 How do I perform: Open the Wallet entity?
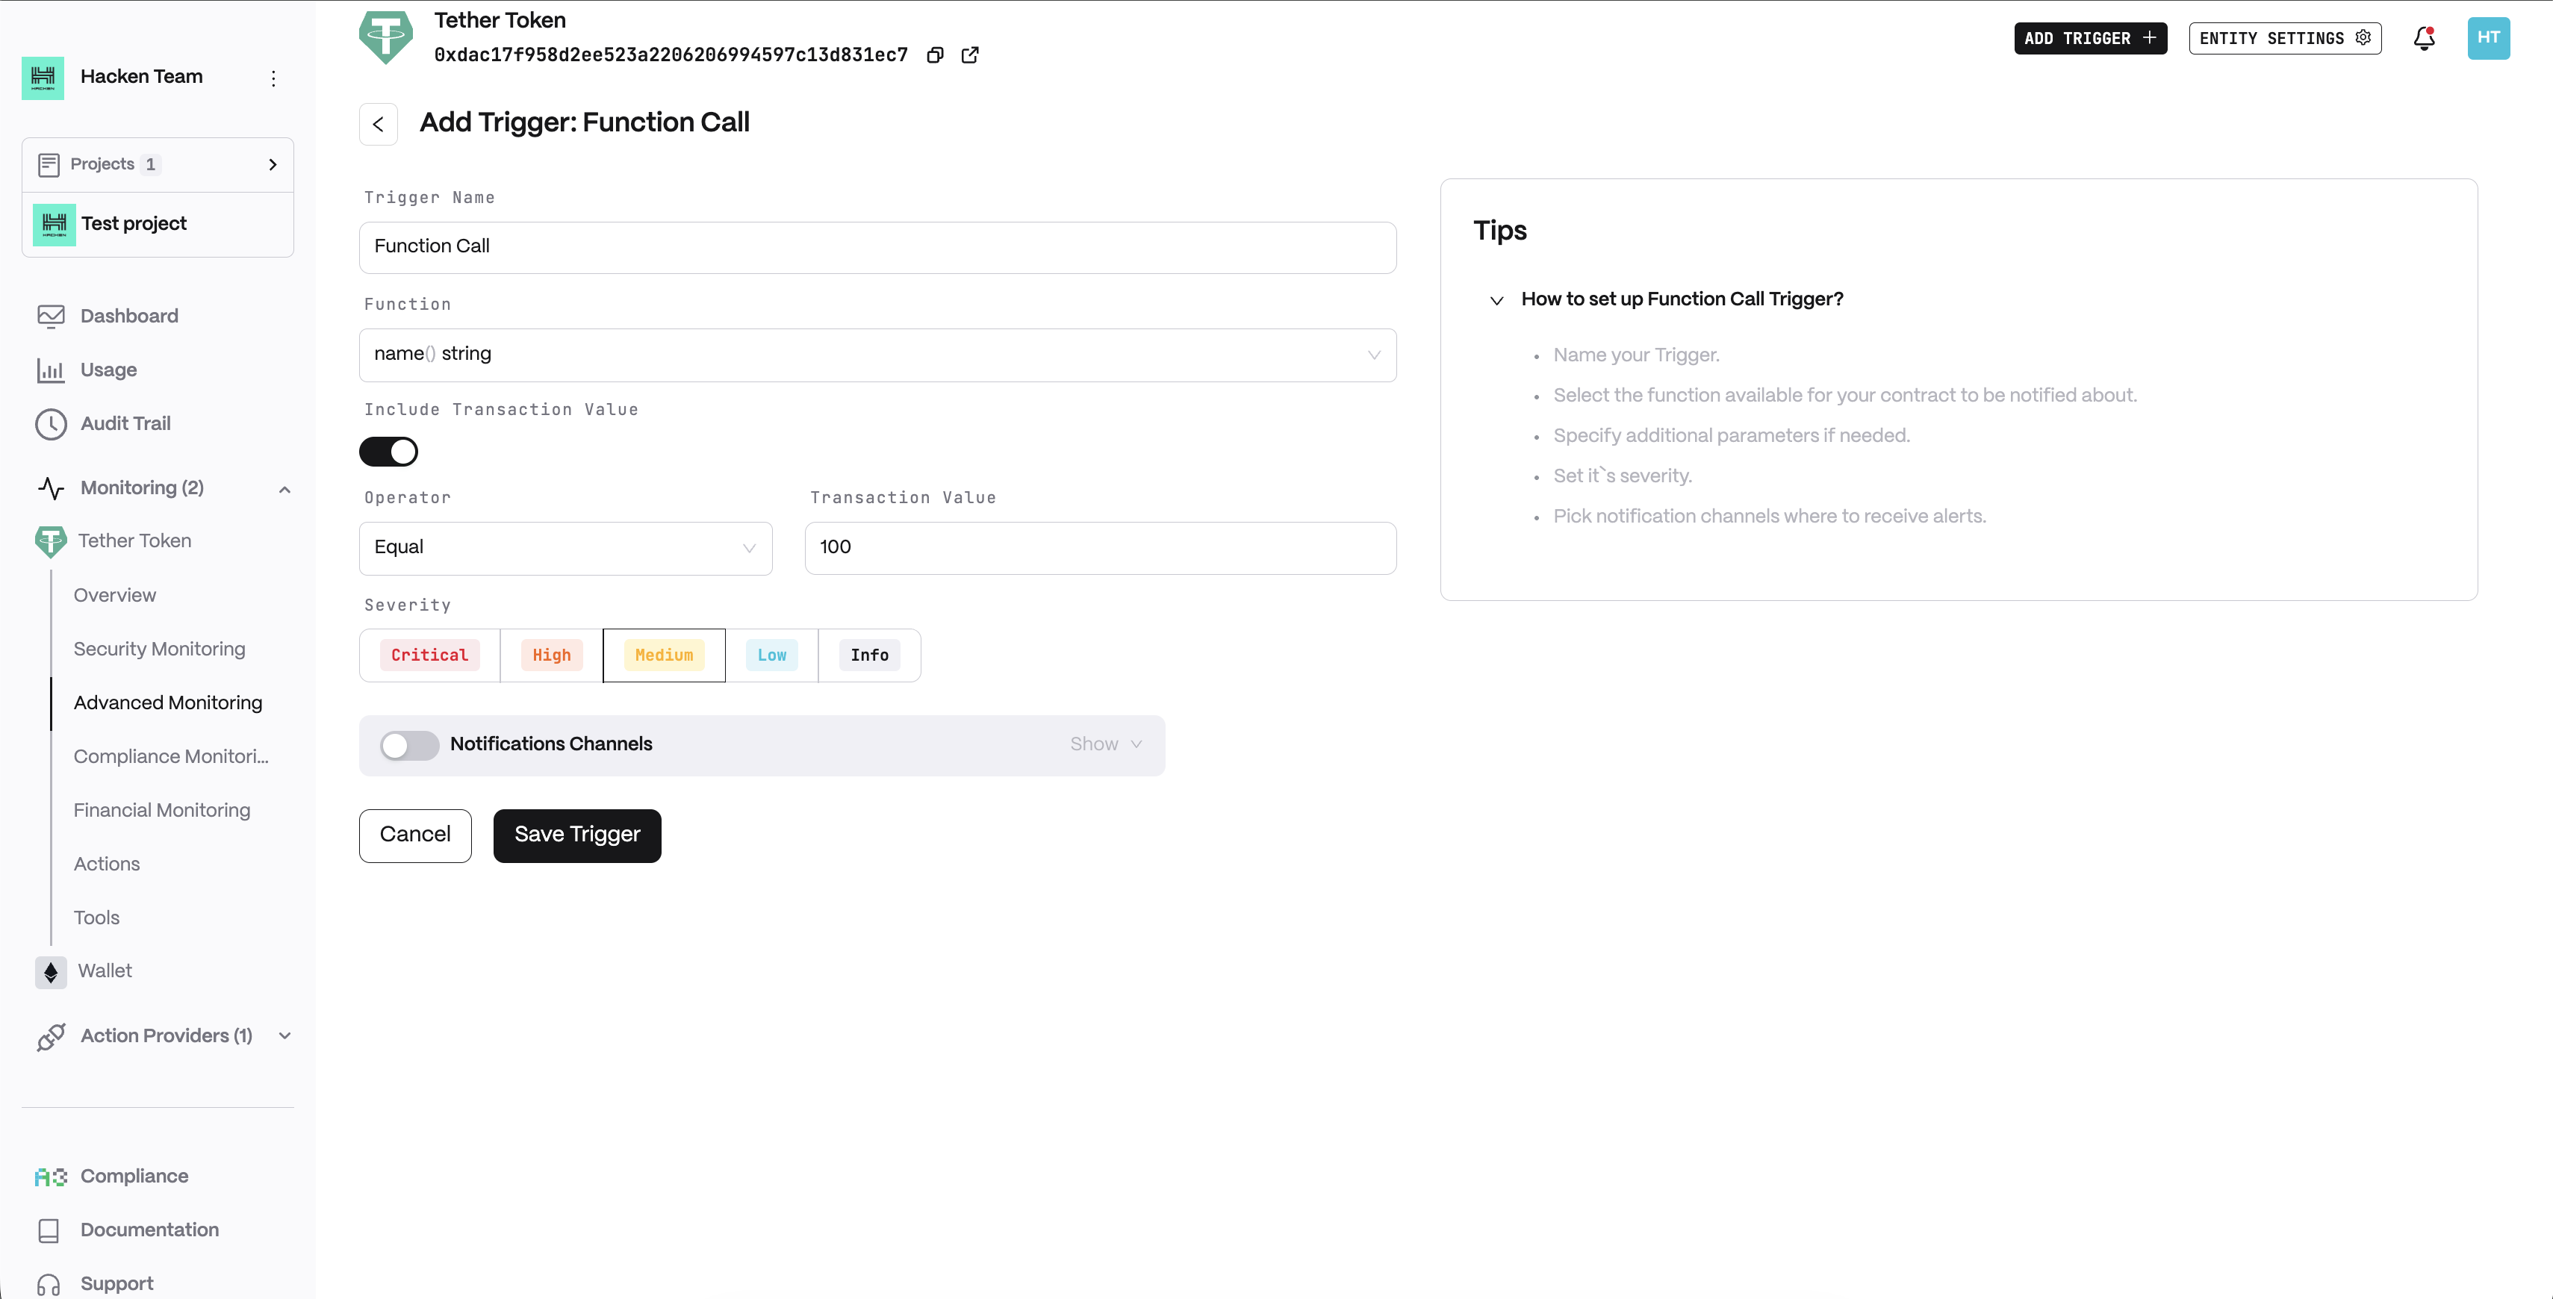104,971
